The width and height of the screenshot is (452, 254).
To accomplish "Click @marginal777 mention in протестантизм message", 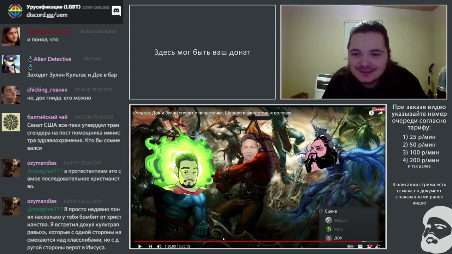I will [45, 171].
